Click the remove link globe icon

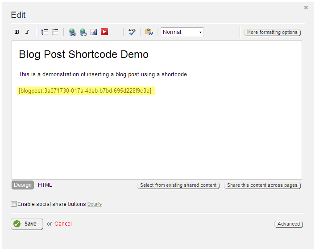[x=83, y=32]
